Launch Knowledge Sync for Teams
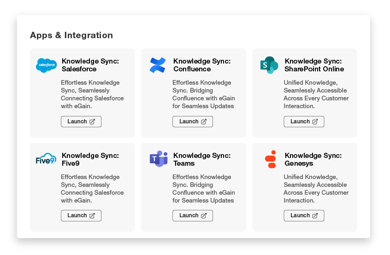 click(193, 215)
